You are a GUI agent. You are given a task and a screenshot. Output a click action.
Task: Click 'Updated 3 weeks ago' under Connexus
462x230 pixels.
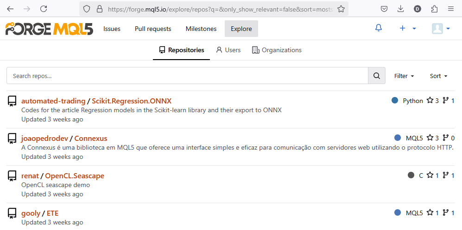[x=52, y=157]
